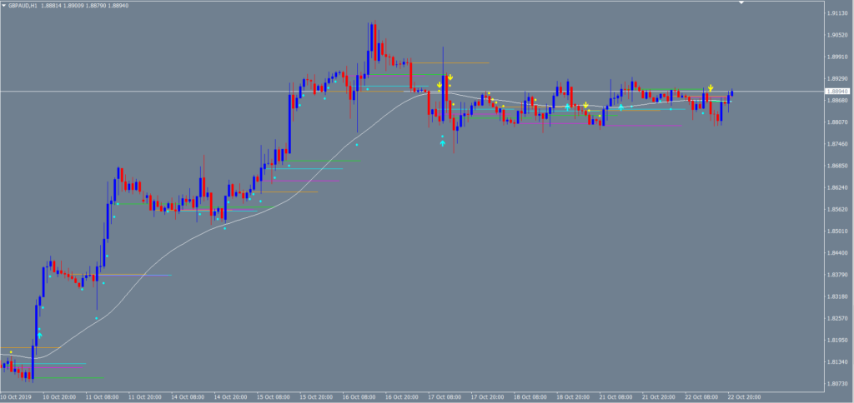Viewport: 854px width, 403px height.
Task: Click the cyan up arrow near 10 Oct 20:00
Action: coord(39,335)
